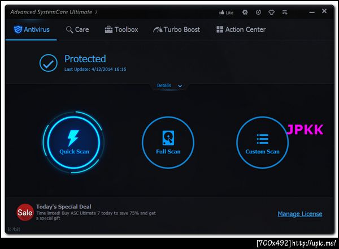This screenshot has height=249, width=339.
Task: Click the shield icon on Antivirus tab
Action: click(x=18, y=29)
